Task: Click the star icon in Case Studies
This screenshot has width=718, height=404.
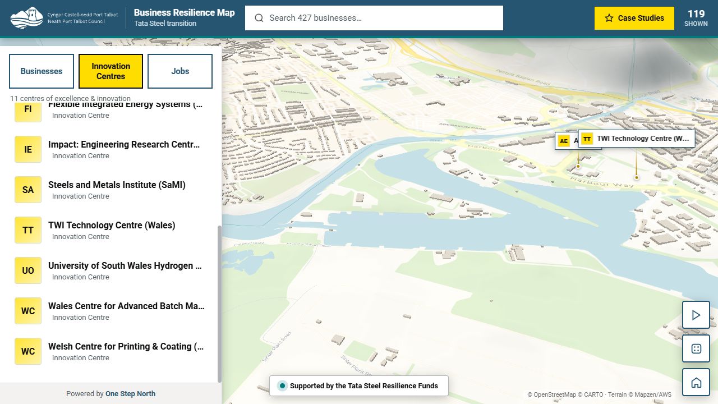Action: [x=609, y=18]
